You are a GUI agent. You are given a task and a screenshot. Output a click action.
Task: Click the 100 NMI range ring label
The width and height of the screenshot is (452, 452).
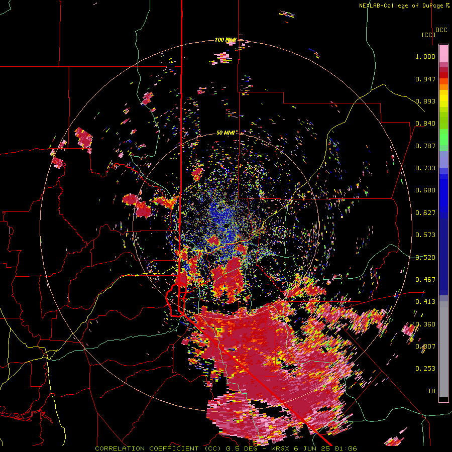225,40
